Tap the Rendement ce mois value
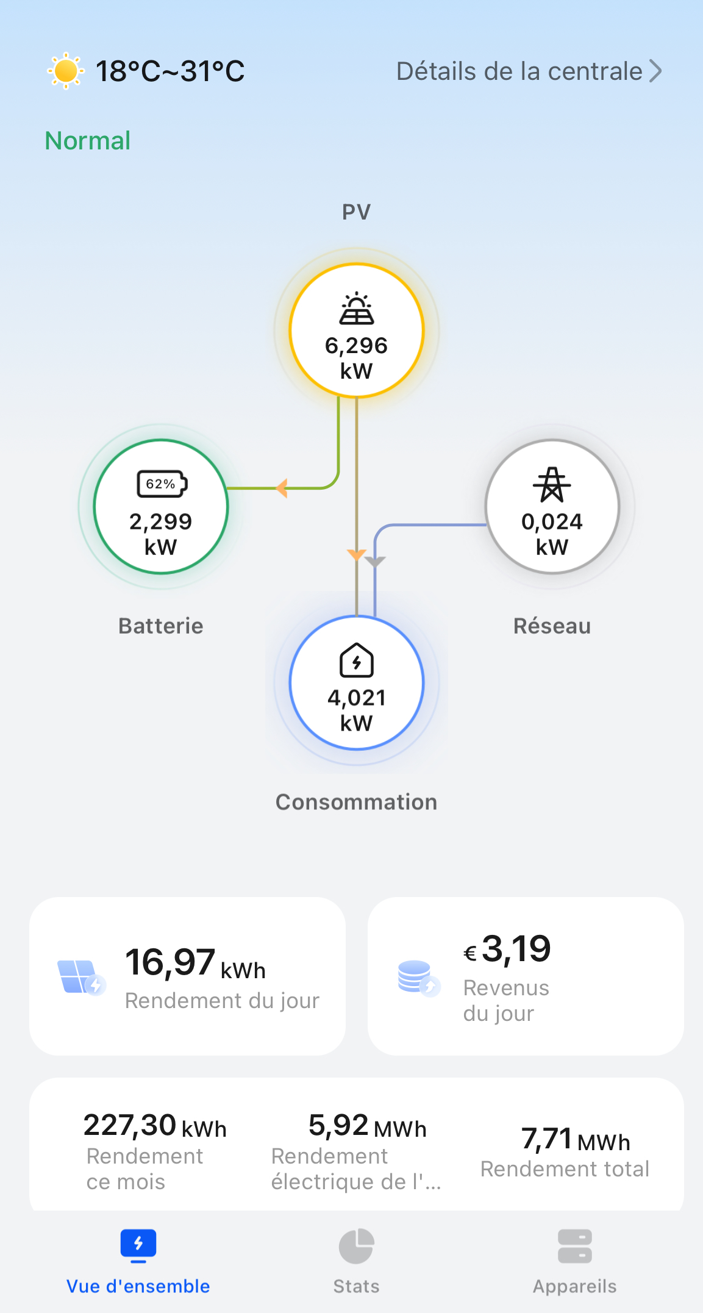The width and height of the screenshot is (703, 1313). 155,1126
